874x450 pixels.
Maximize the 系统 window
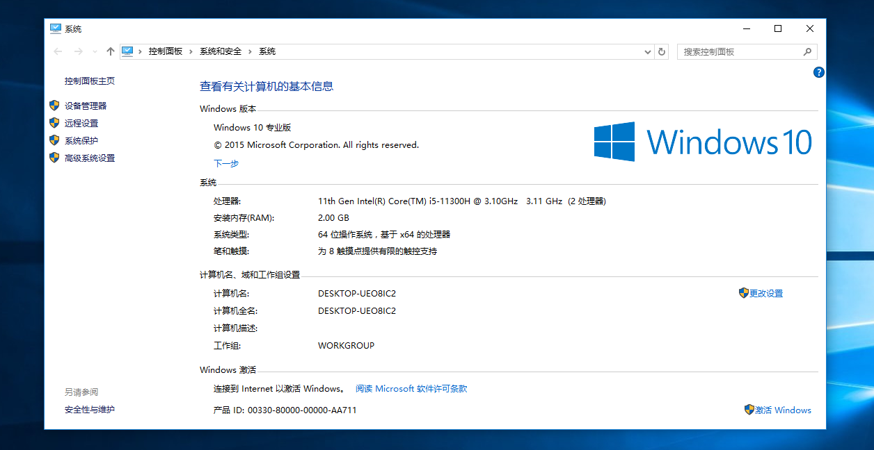click(778, 28)
